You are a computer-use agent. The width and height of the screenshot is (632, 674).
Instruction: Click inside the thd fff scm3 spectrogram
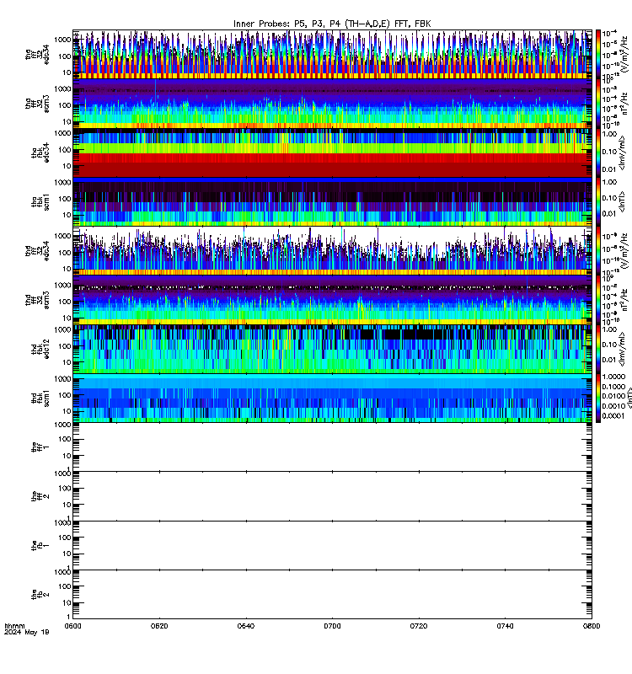(x=332, y=300)
